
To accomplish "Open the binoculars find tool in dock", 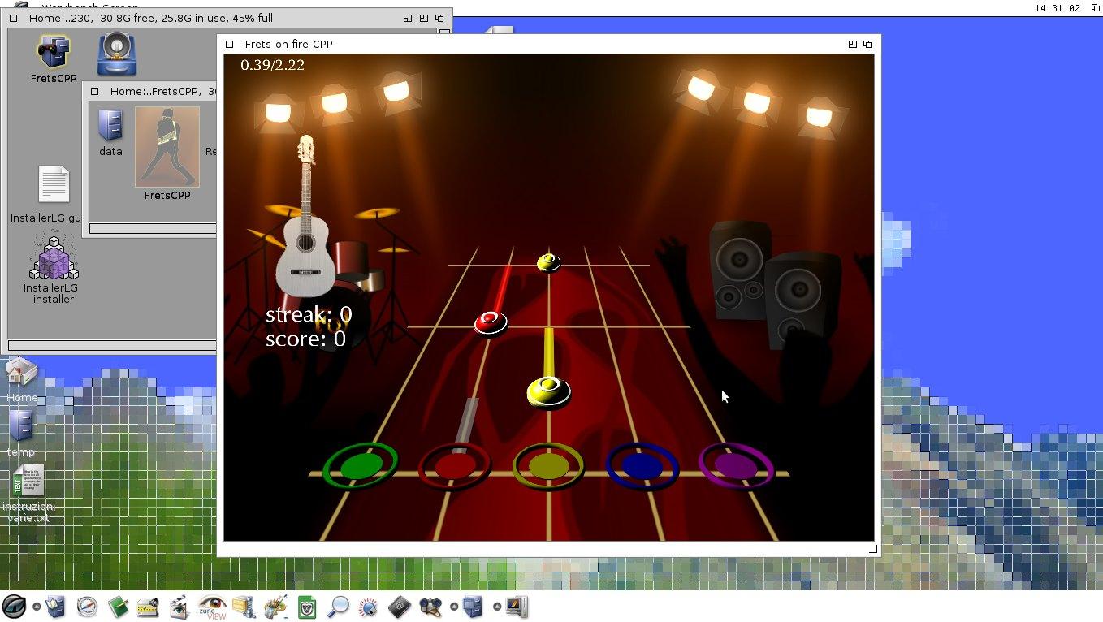I will (x=430, y=607).
